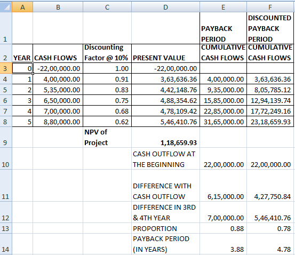Select column A header

click(22, 7)
